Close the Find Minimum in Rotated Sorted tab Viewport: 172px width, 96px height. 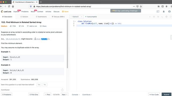[x=37, y=2]
